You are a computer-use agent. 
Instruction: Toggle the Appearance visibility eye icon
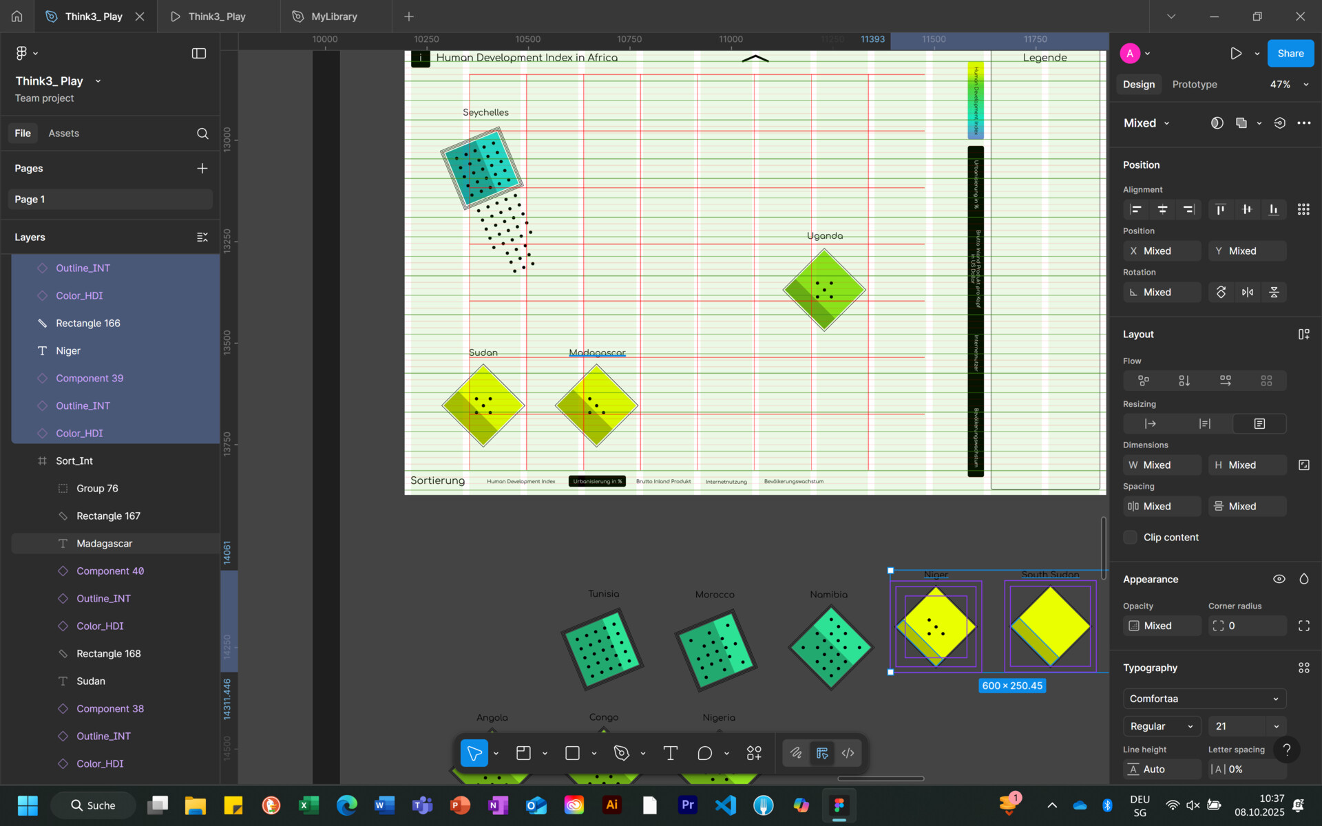click(1279, 580)
